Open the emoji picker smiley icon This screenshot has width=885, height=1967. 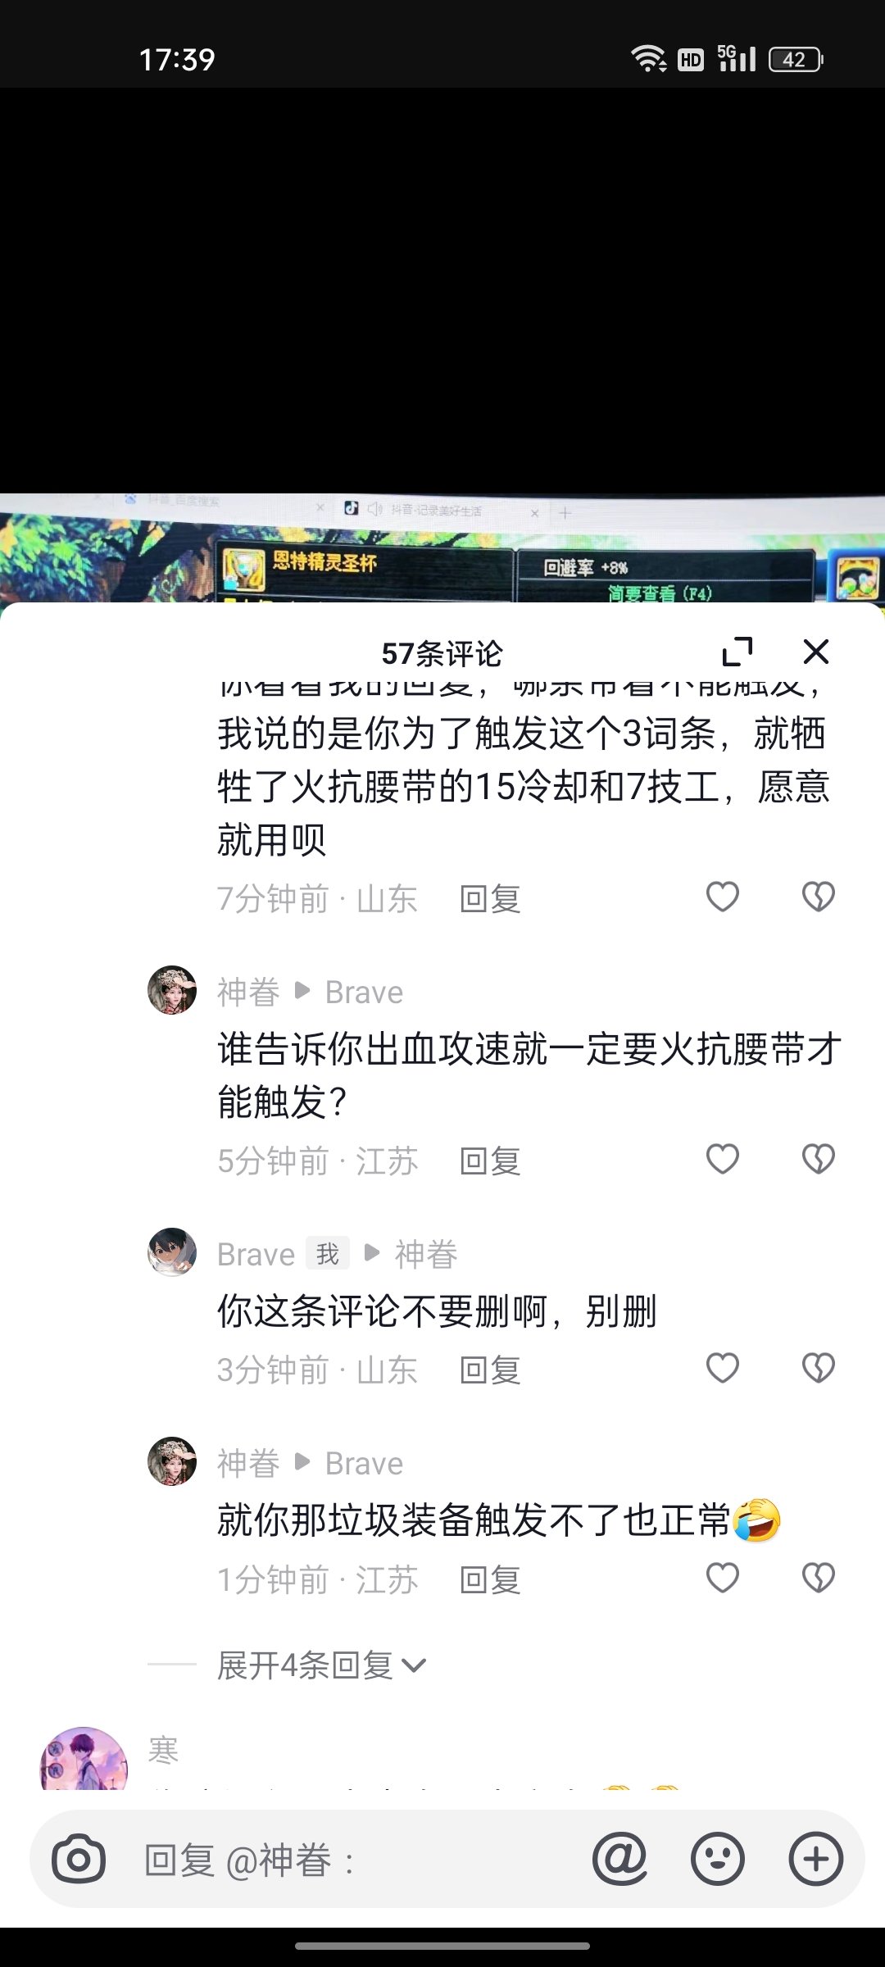pyautogui.click(x=718, y=1859)
